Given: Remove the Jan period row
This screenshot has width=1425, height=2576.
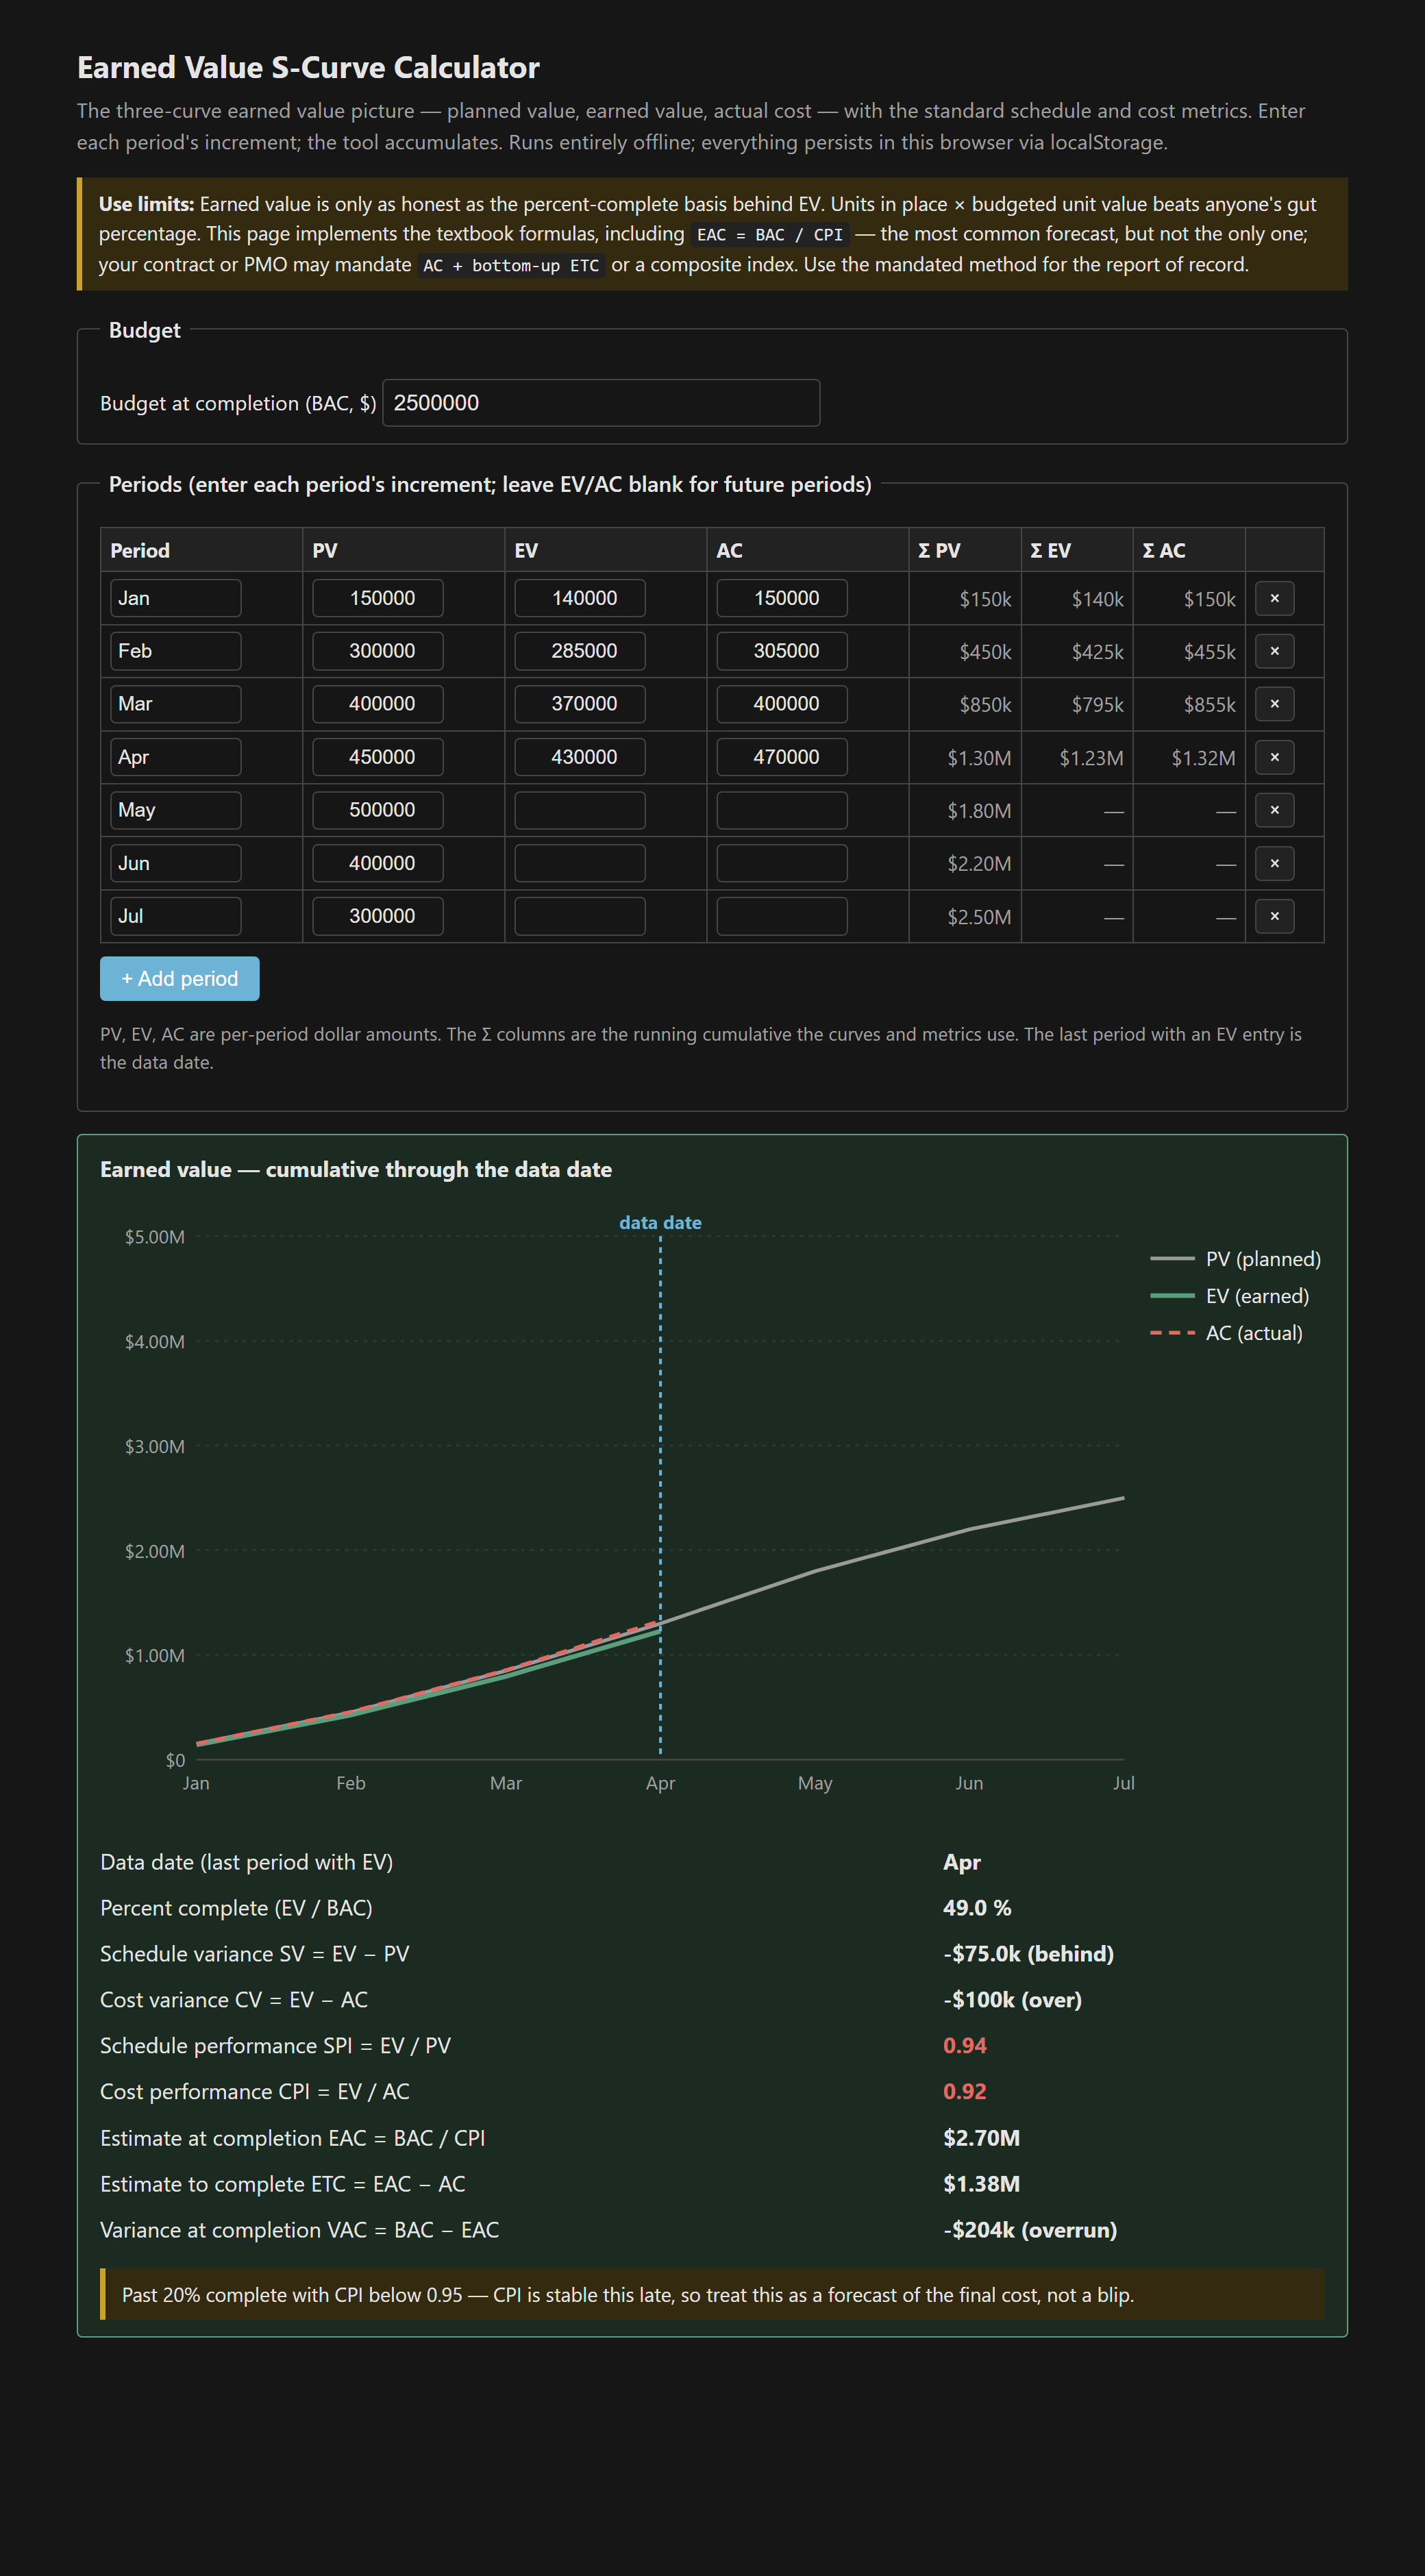Looking at the screenshot, I should coord(1274,598).
